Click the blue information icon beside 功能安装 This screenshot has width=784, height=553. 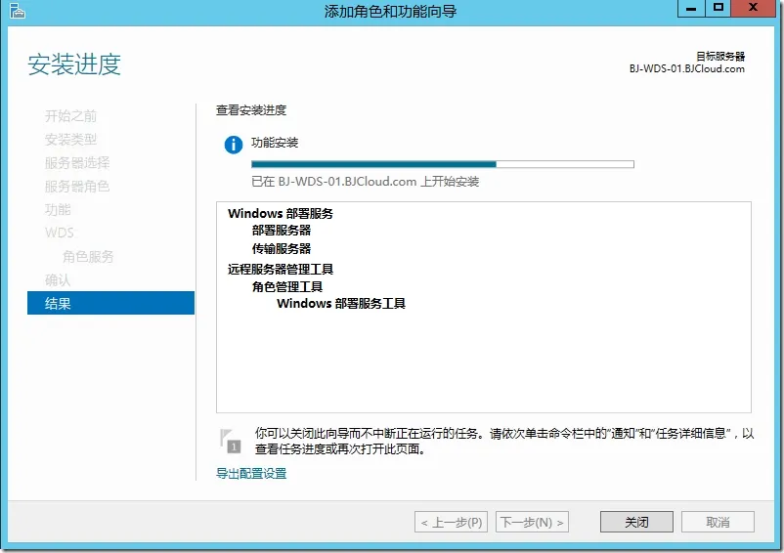(x=234, y=145)
